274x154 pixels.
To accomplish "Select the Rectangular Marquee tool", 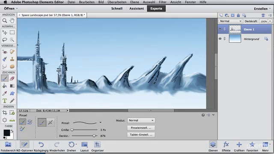I will click(12, 33).
